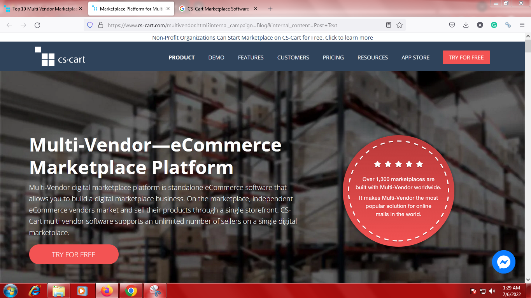
Task: Open the PRICING page link
Action: [333, 58]
